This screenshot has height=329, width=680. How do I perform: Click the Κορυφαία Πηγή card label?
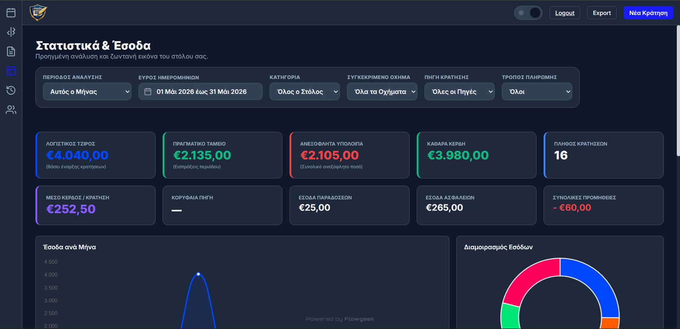[x=192, y=198]
